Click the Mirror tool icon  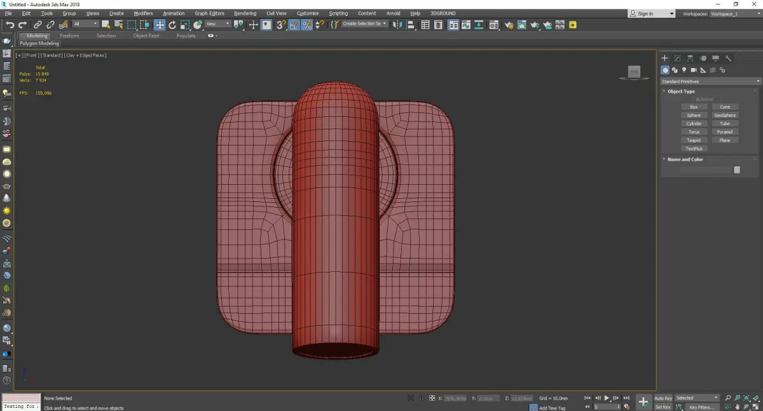397,25
